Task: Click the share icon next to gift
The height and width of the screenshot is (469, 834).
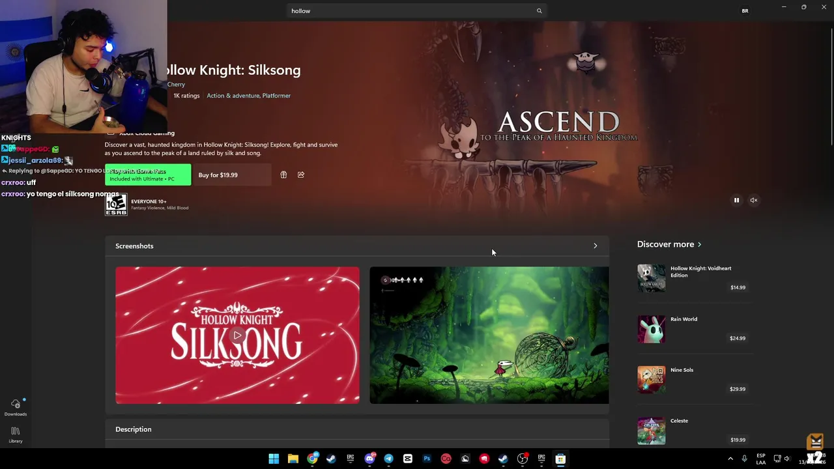Action: [301, 175]
